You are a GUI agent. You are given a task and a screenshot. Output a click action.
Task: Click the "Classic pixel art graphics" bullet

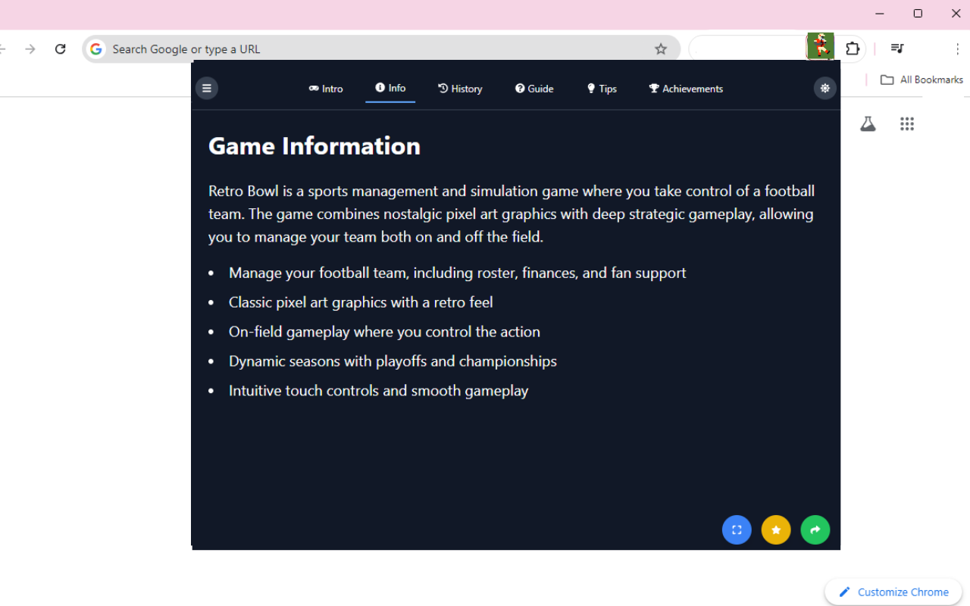click(x=361, y=302)
